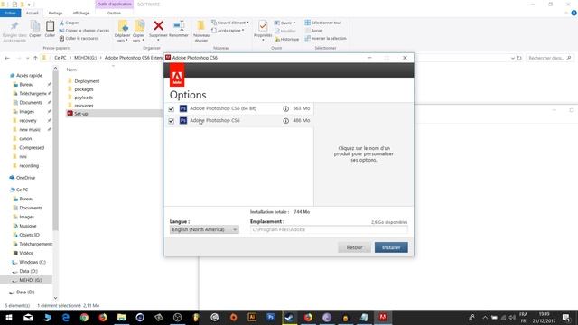Open the Ouvrir dropdown in ribbon

point(284,23)
